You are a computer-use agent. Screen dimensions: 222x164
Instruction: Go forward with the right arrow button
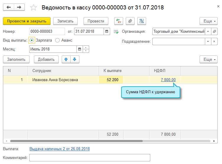pyautogui.click(x=19, y=7)
